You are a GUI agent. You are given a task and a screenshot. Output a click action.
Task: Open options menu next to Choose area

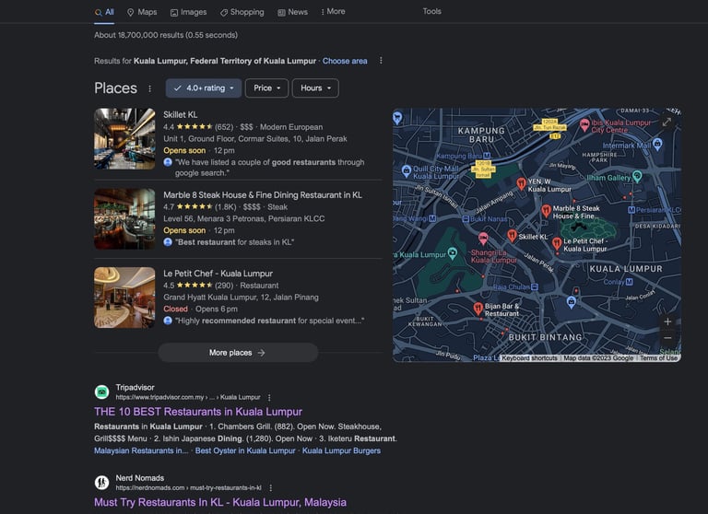click(x=381, y=61)
